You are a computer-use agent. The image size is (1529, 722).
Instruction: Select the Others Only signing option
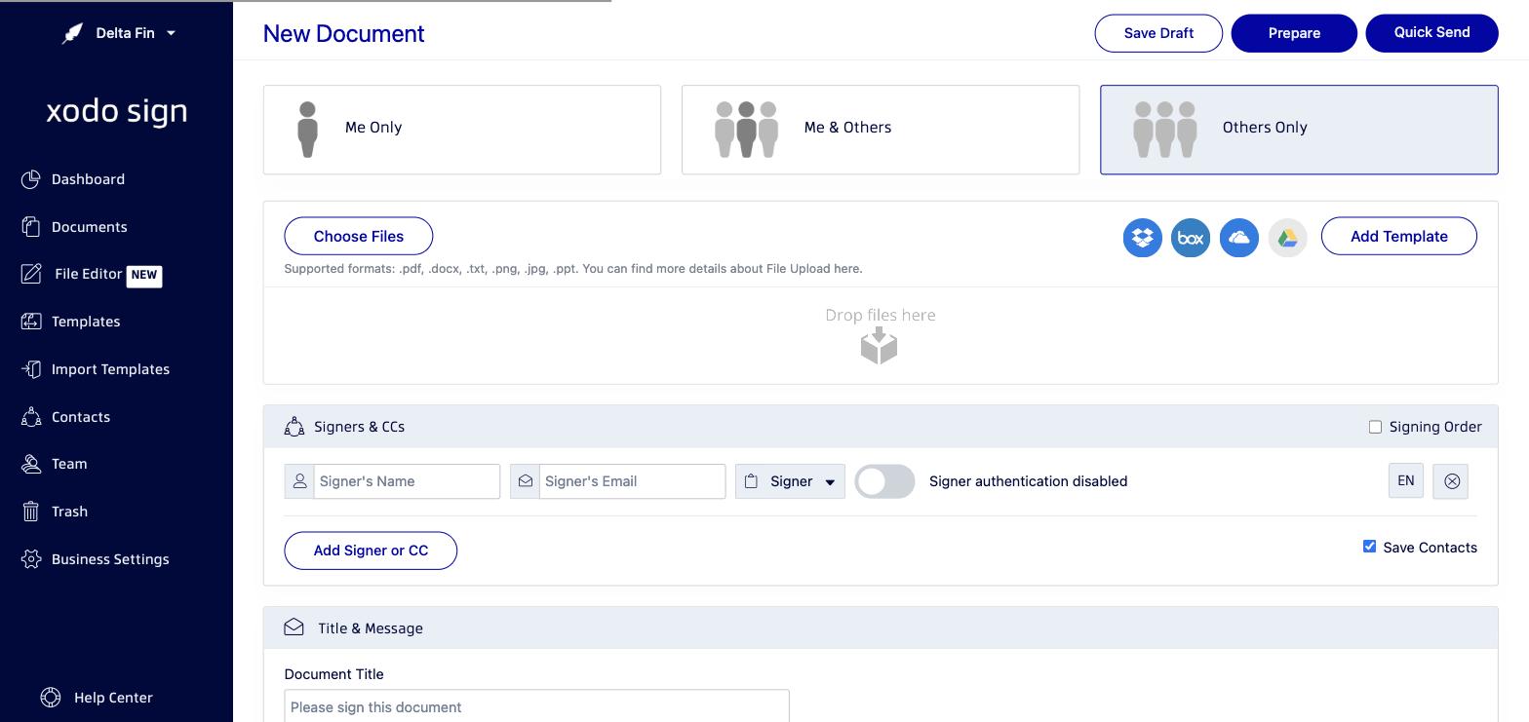pyautogui.click(x=1299, y=130)
